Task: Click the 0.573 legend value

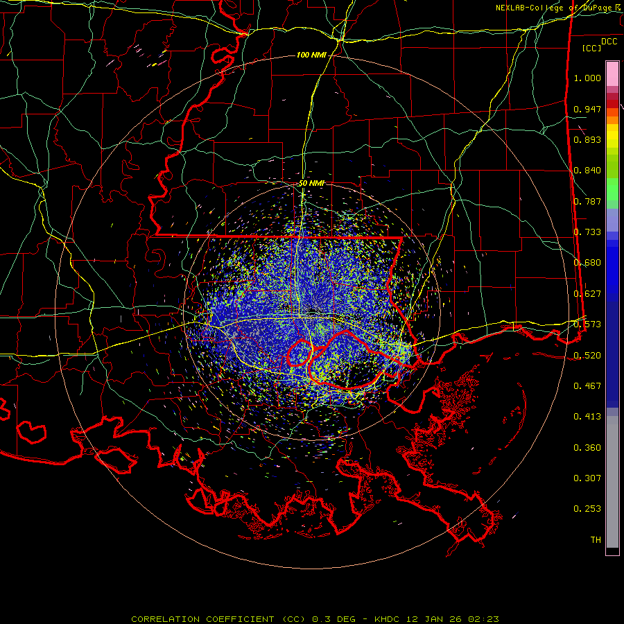Action: coord(587,324)
